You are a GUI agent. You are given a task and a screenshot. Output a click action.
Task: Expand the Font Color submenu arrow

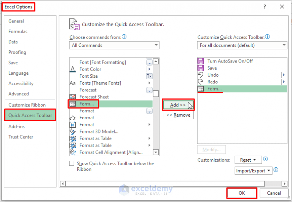pos(149,69)
